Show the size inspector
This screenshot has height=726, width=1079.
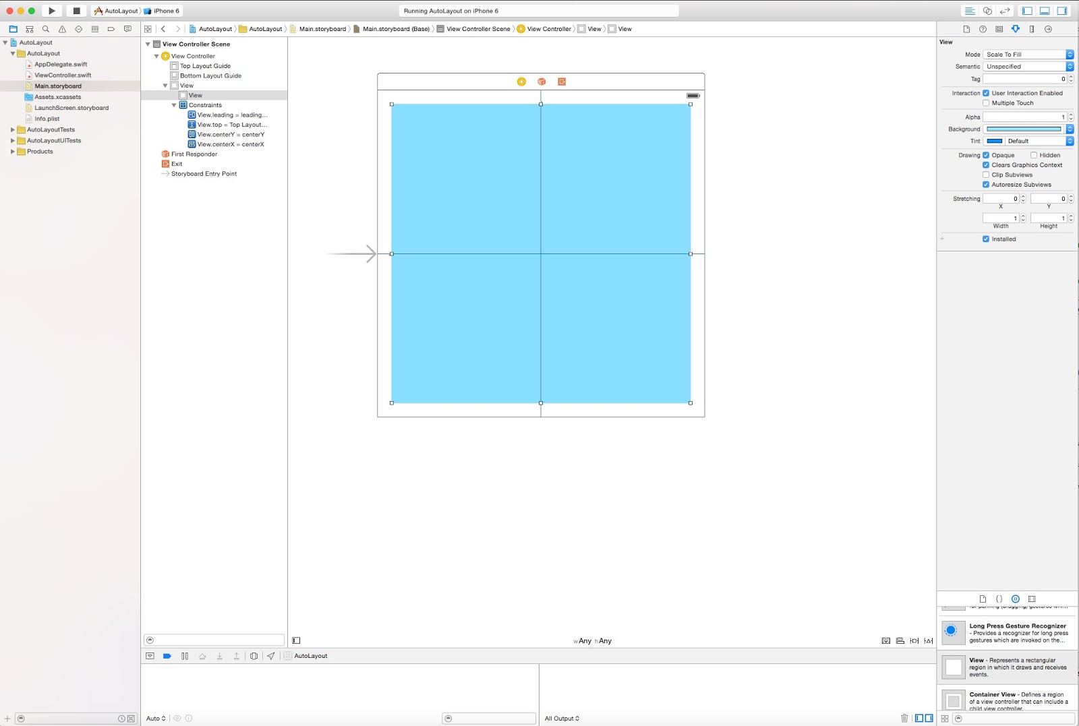(x=1032, y=29)
